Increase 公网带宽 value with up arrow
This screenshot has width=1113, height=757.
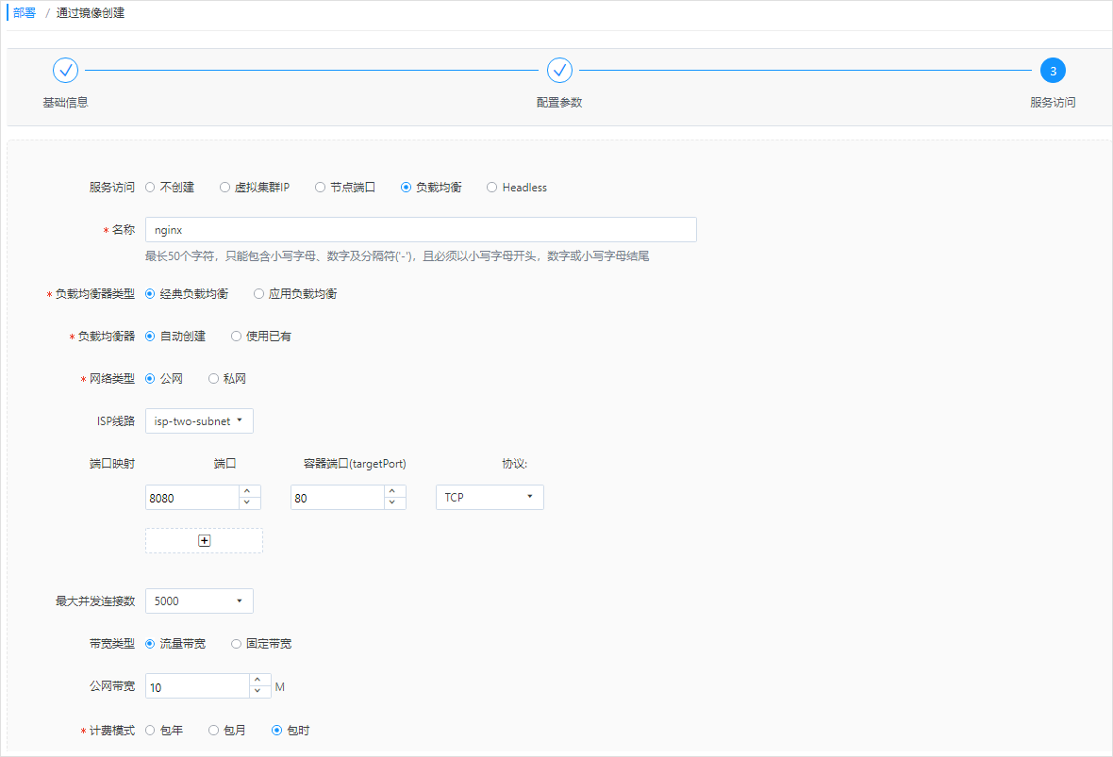click(x=257, y=680)
